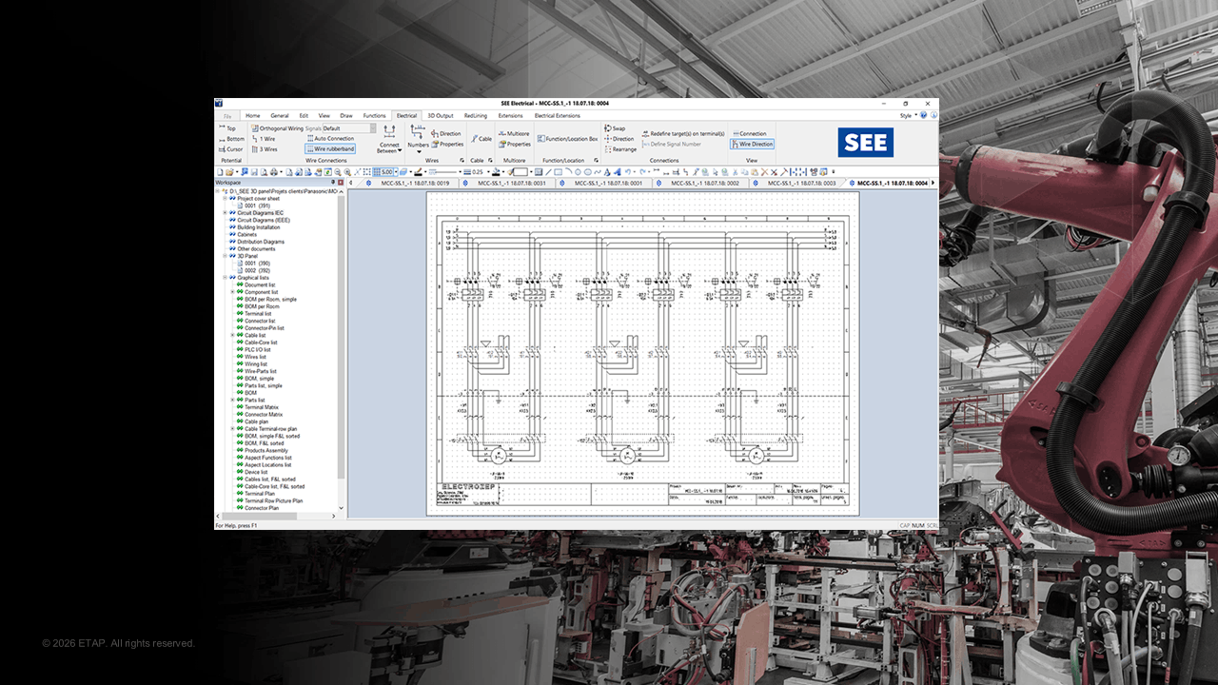Click the zoom in magnifier icon
The height and width of the screenshot is (685, 1218).
[x=346, y=172]
